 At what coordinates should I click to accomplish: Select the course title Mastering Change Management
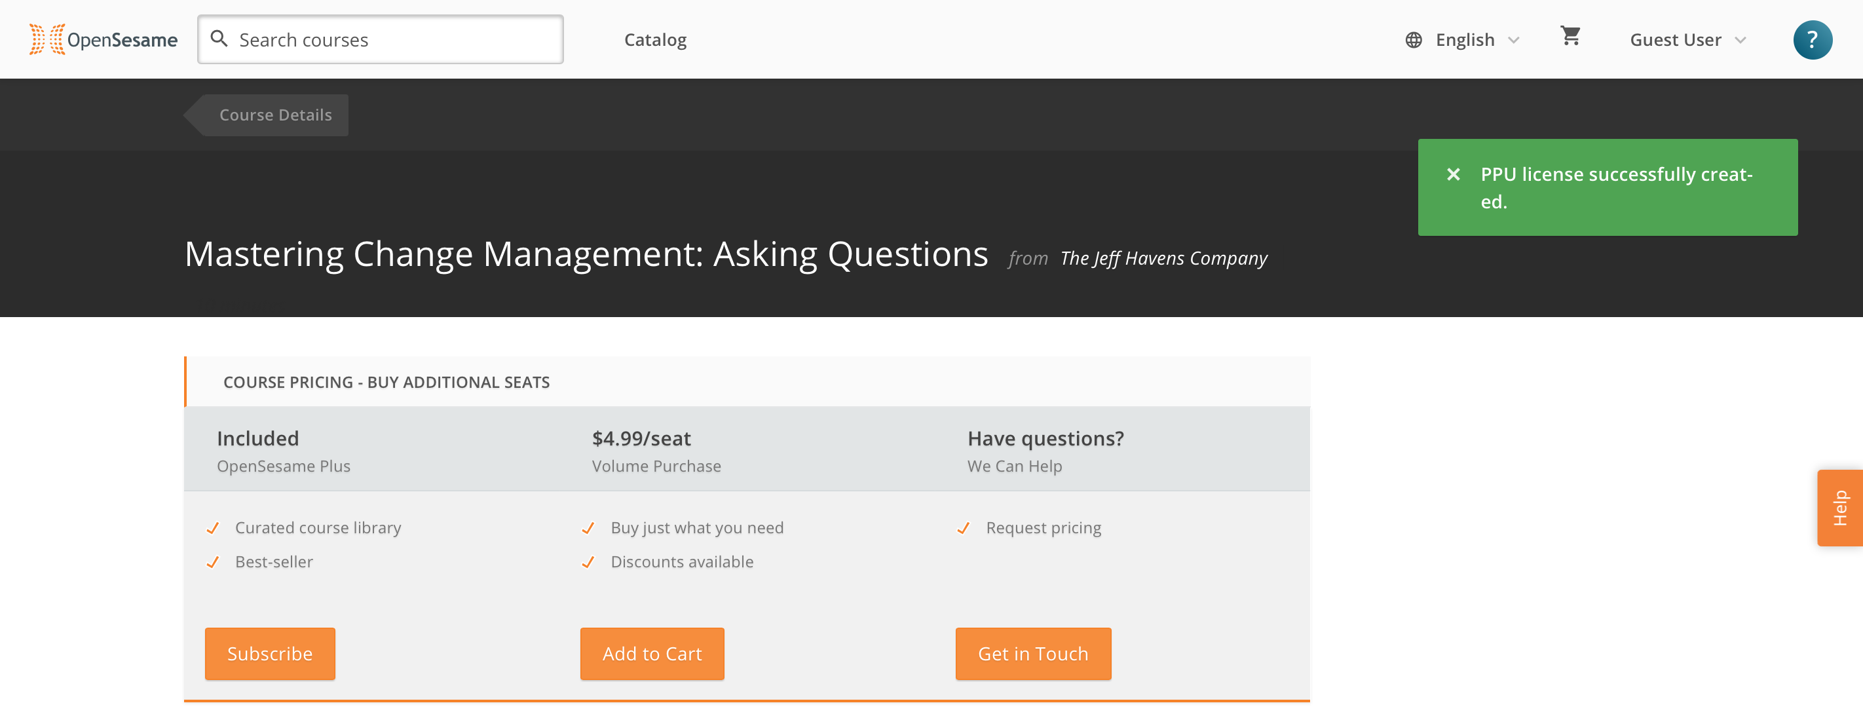(x=586, y=254)
